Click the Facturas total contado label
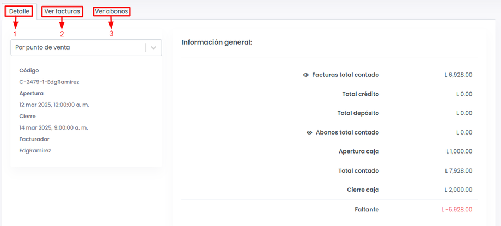 point(345,75)
